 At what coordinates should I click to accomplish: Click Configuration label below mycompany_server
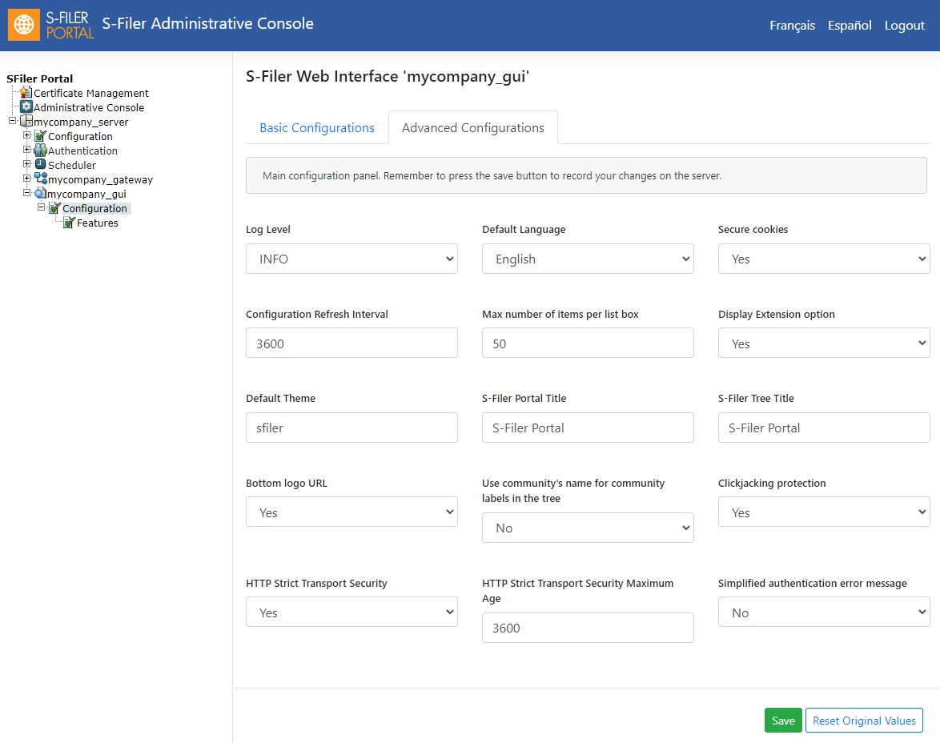[80, 136]
